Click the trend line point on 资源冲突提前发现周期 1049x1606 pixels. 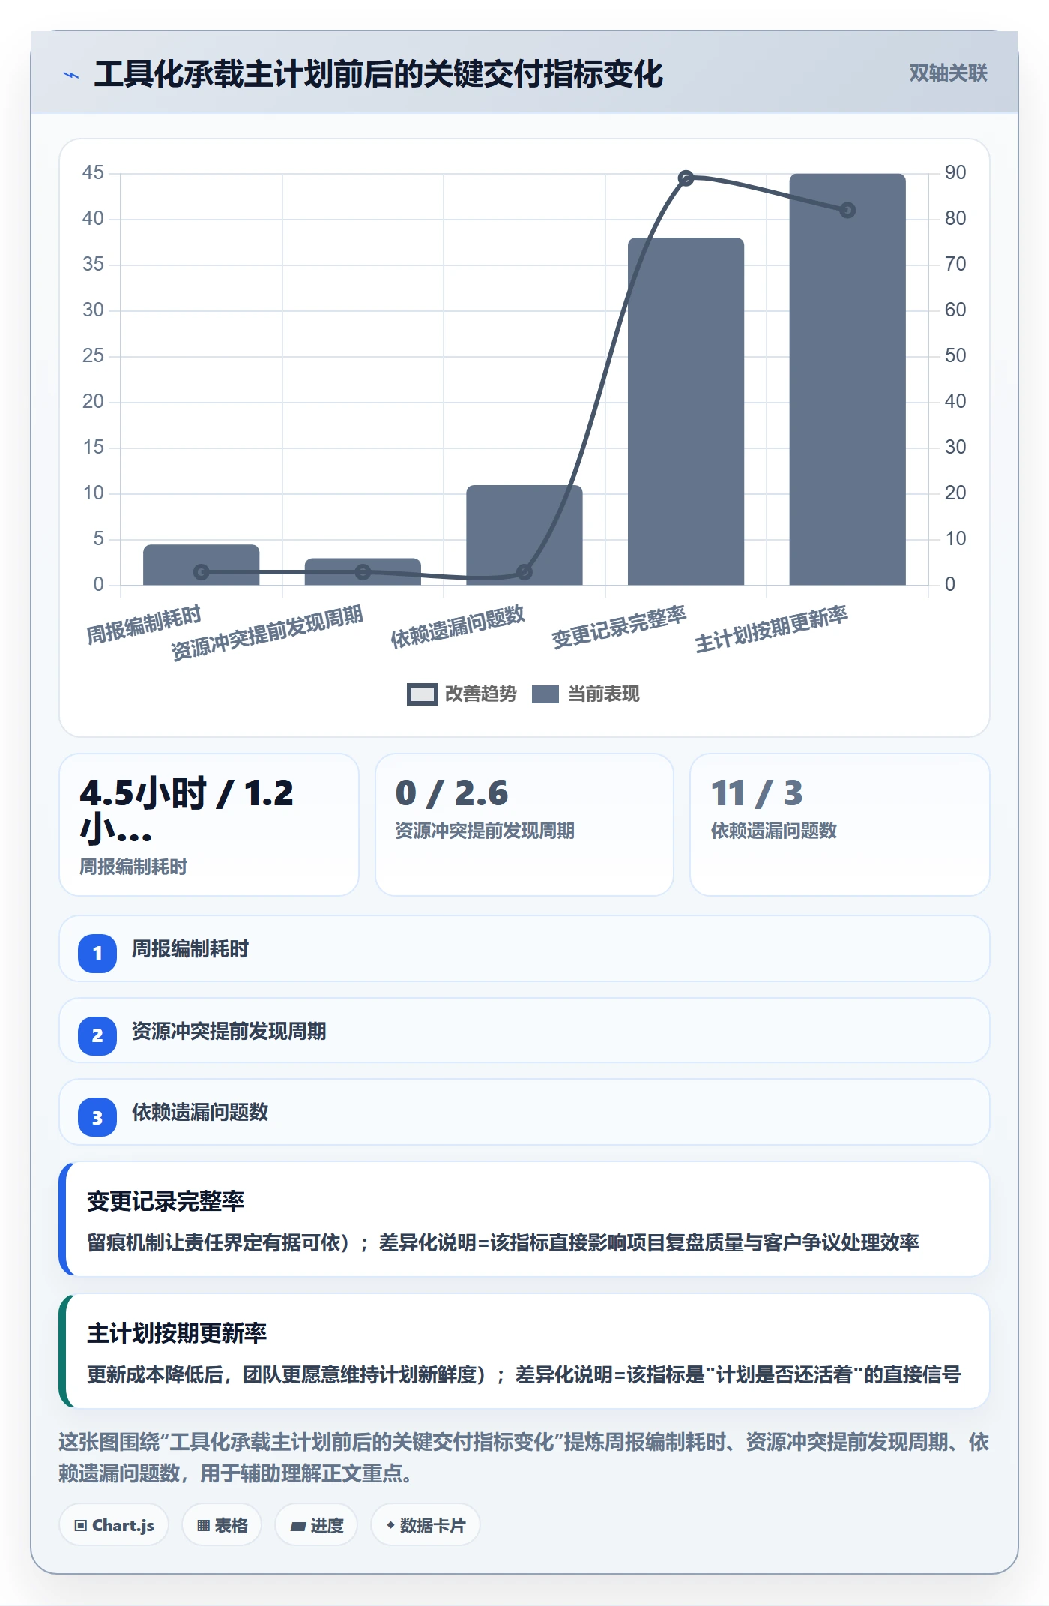click(363, 572)
